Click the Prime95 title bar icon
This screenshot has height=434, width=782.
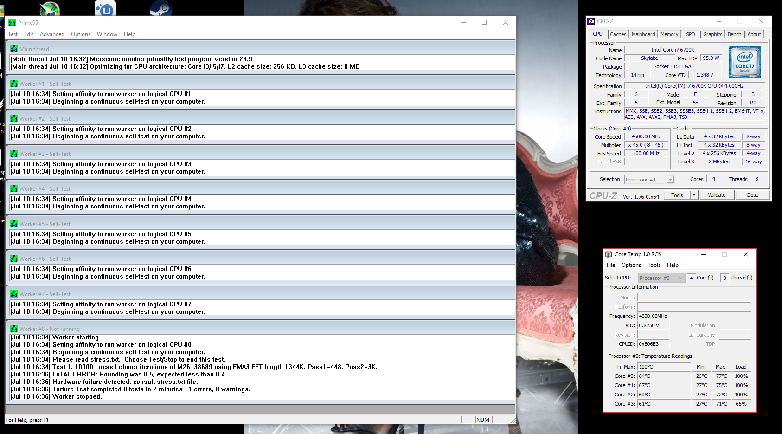click(12, 22)
